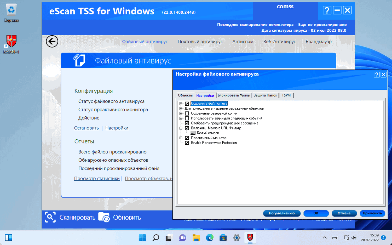Click the ellipsis button beside Белый список
Screen dimensions: 392x245
[193, 133]
